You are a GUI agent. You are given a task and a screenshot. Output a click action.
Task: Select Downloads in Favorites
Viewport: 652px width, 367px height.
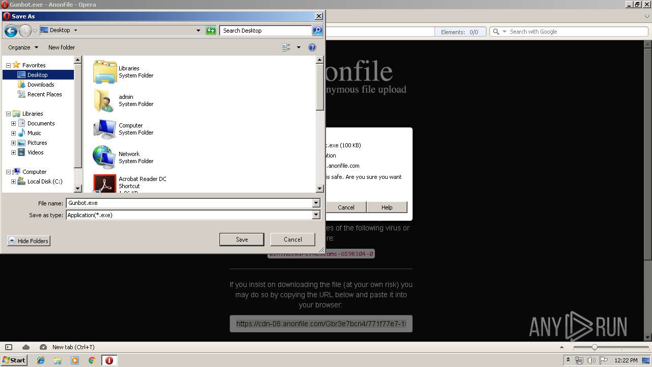pyautogui.click(x=41, y=85)
